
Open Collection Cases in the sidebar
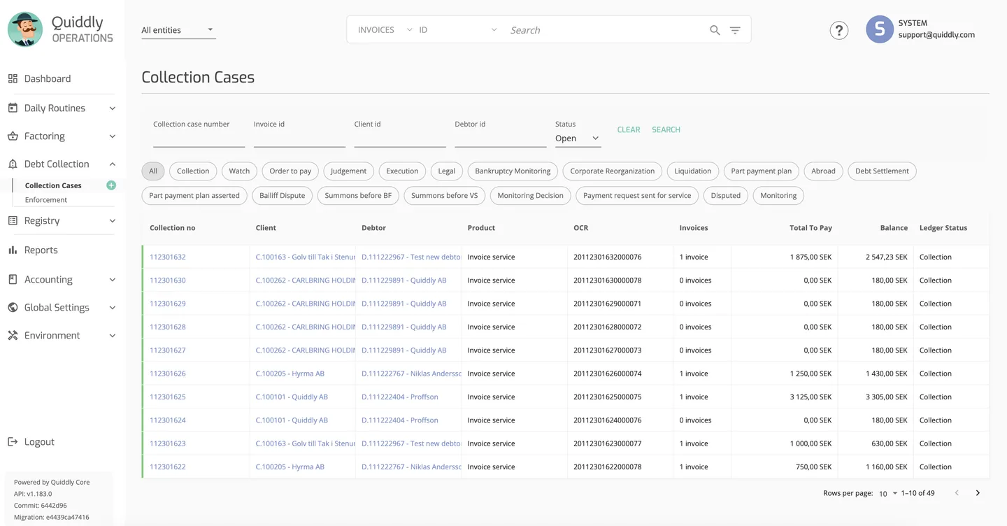click(53, 185)
